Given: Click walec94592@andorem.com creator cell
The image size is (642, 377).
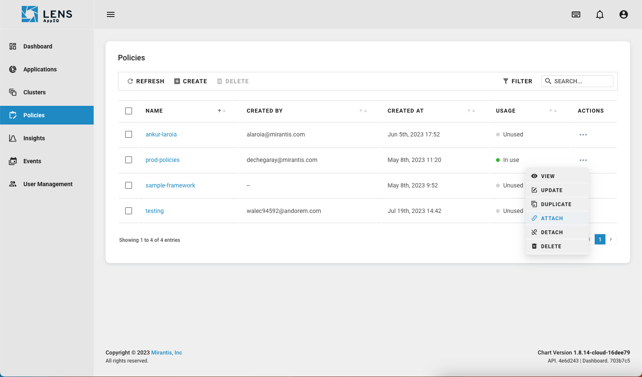Looking at the screenshot, I should 284,211.
